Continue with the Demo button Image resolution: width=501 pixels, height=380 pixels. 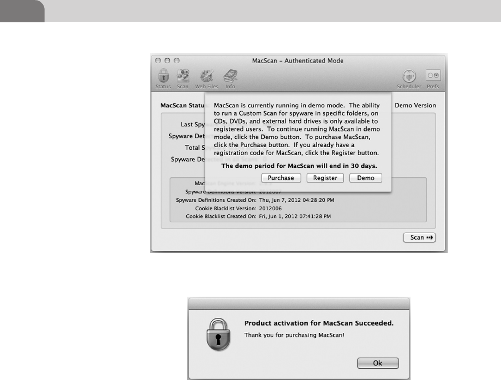point(366,178)
